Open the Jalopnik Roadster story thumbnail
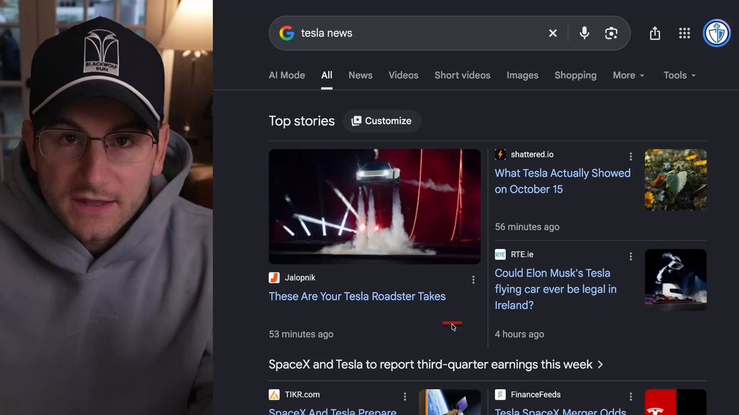The height and width of the screenshot is (415, 739). (374, 207)
